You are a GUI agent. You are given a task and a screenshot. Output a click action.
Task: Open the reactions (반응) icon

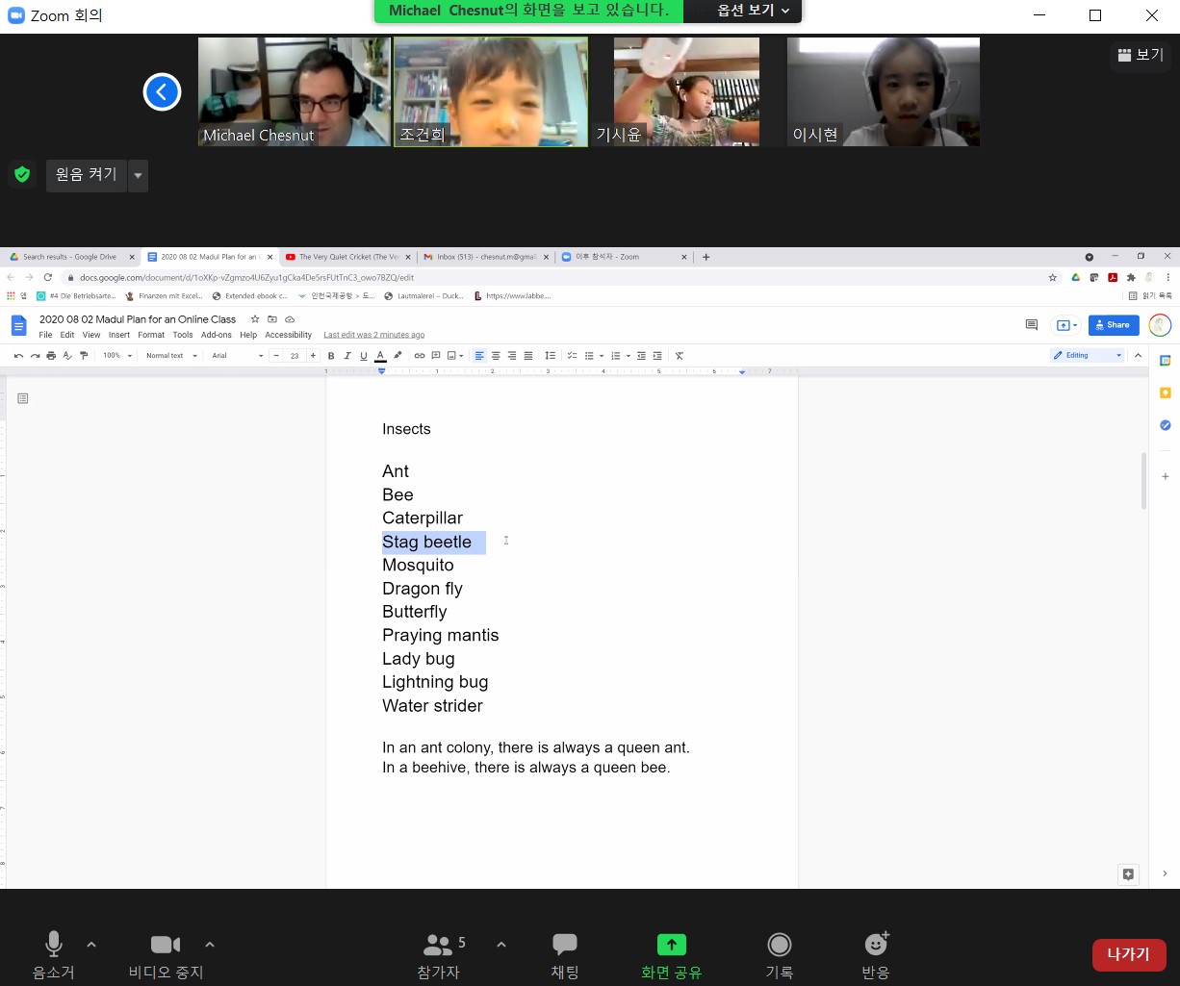pyautogui.click(x=876, y=946)
